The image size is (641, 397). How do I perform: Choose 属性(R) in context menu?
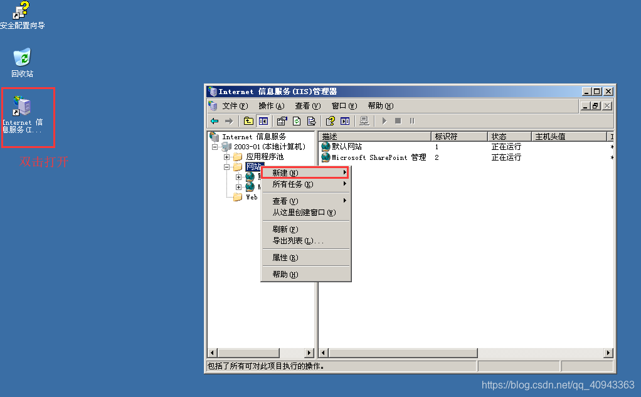pos(306,258)
